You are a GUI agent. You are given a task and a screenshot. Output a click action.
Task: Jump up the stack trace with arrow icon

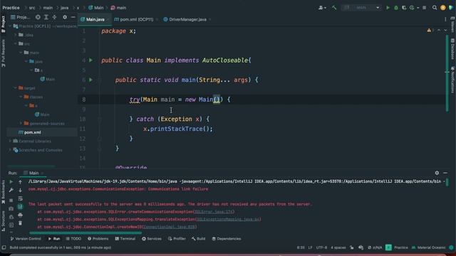coord(20,182)
